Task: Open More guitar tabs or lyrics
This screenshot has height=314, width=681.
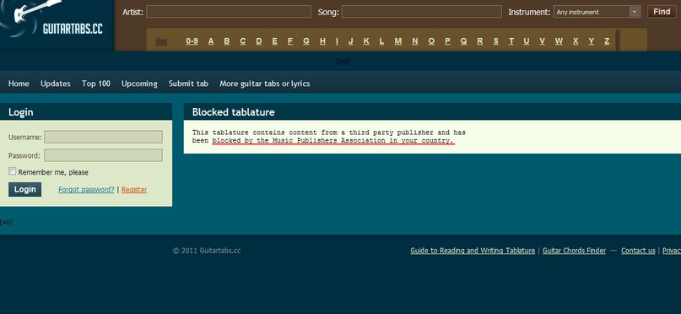Action: [264, 84]
